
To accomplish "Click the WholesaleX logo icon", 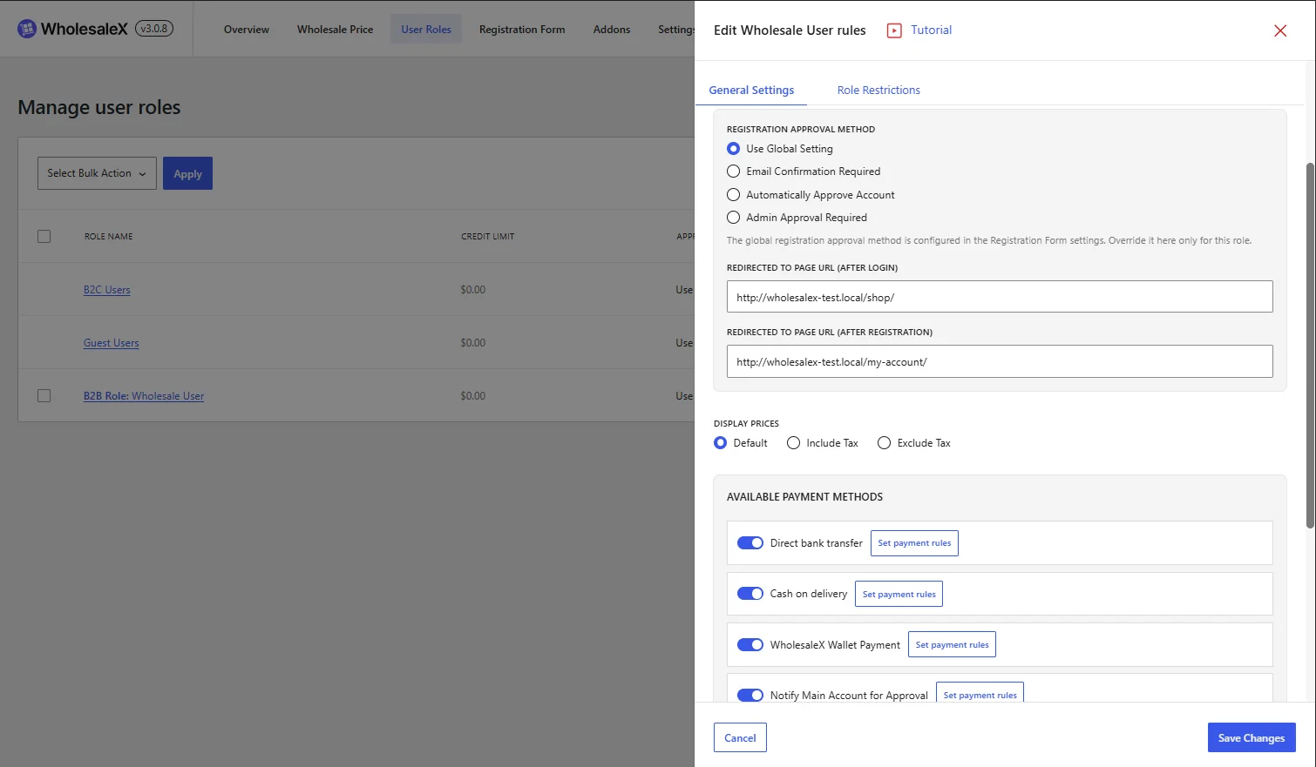I will [27, 29].
